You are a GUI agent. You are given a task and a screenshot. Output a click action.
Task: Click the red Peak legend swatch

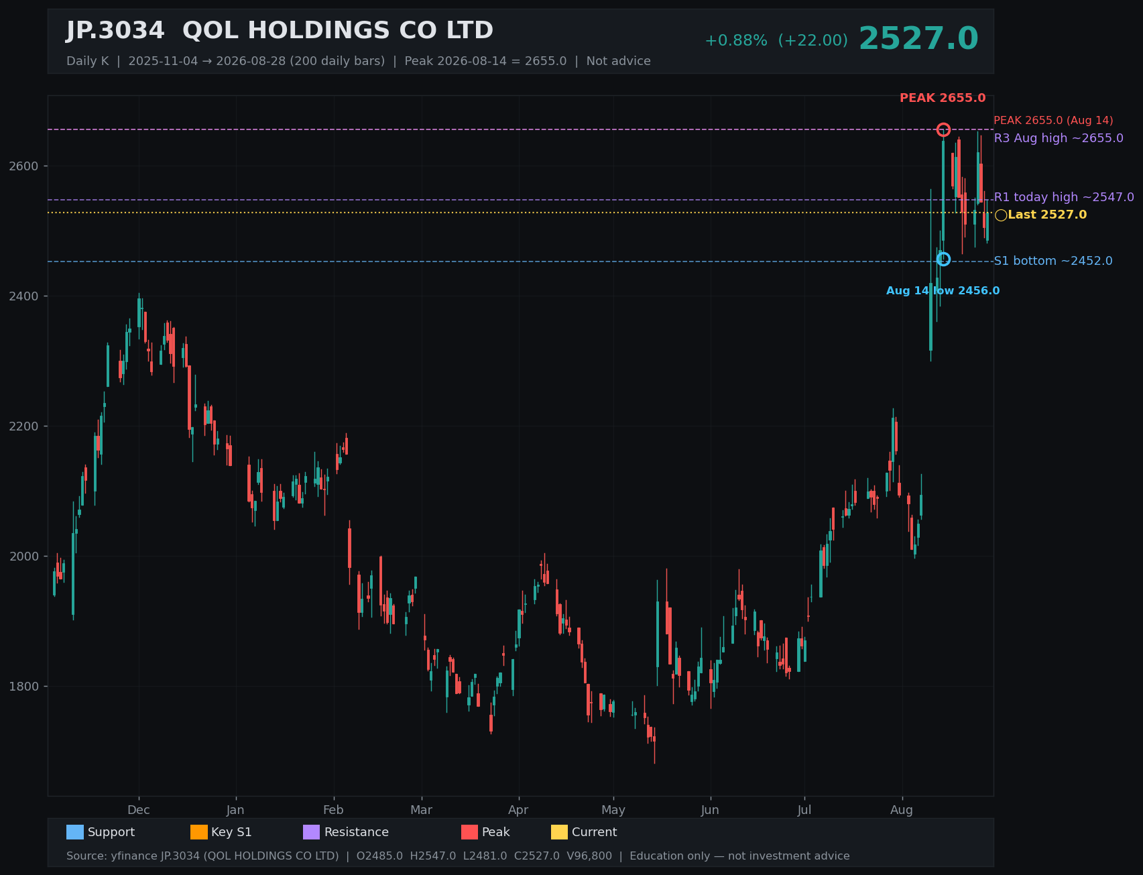469,832
